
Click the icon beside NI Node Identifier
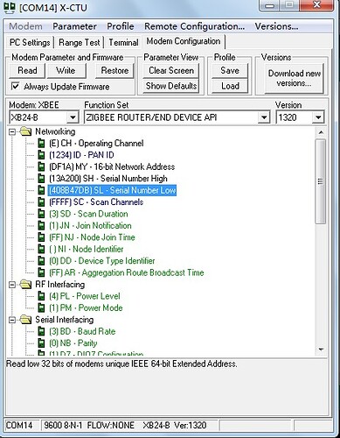tap(42, 249)
